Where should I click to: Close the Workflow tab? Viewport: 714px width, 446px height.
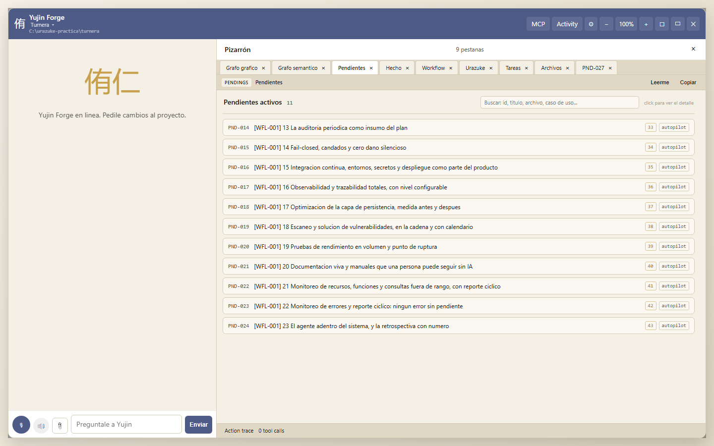point(451,68)
